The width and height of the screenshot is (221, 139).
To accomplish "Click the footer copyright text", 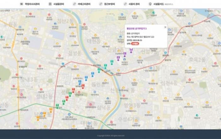I will click(x=110, y=136).
